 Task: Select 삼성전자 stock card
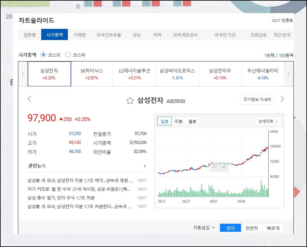click(x=49, y=74)
